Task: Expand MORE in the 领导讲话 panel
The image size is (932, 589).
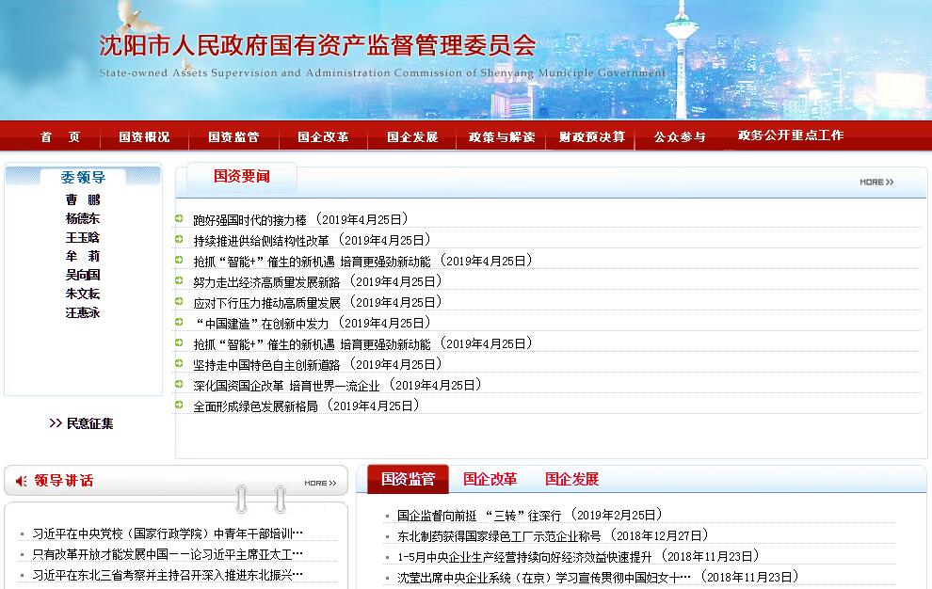Action: [320, 483]
